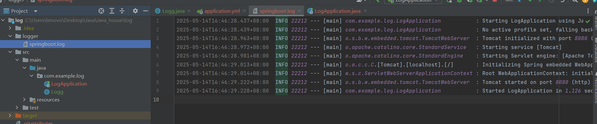Screen dimensions: 597x124
Task: Click the green inspection checkmark in editor
Action: click(588, 21)
